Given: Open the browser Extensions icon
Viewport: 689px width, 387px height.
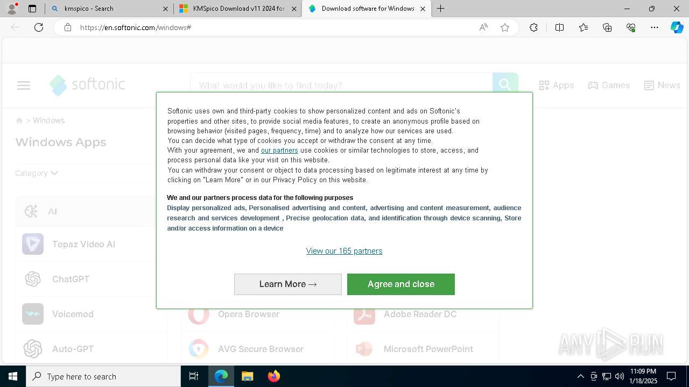Looking at the screenshot, I should (x=533, y=27).
